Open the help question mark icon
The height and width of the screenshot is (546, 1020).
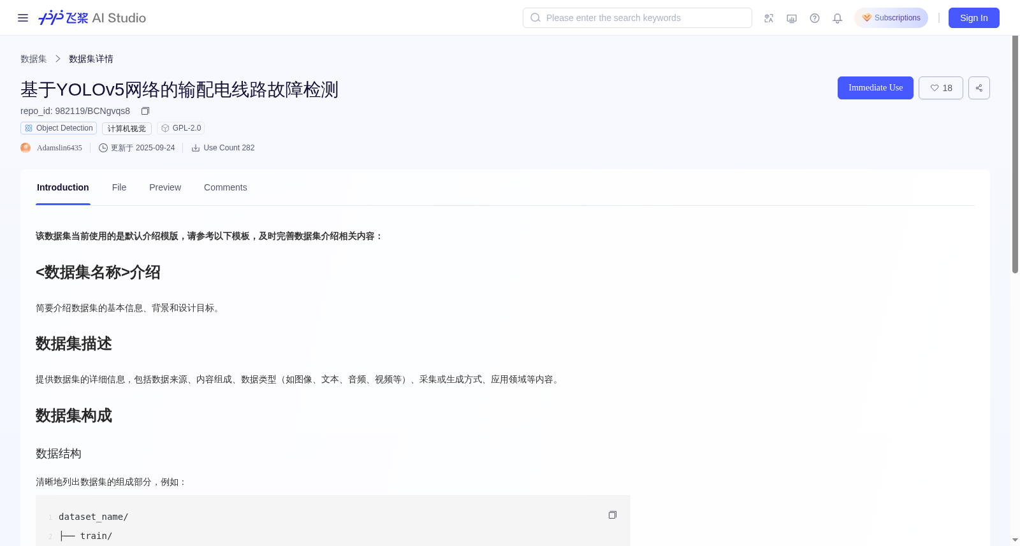[815, 18]
